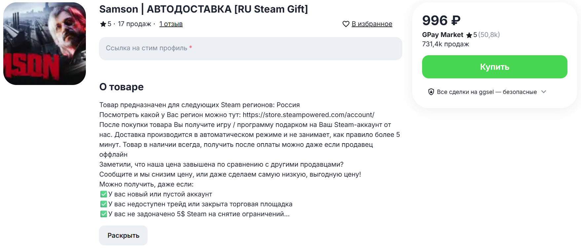Open the Samson product thumbnail image

pyautogui.click(x=45, y=44)
